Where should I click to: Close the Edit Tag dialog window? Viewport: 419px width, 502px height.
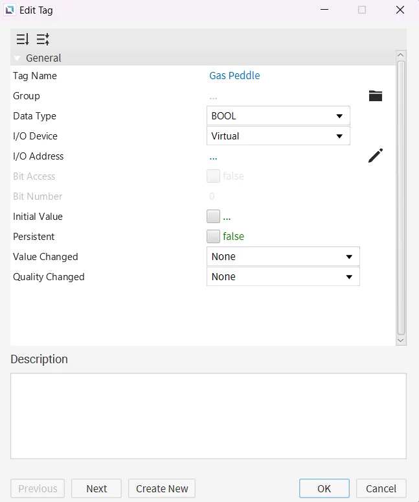tap(400, 10)
